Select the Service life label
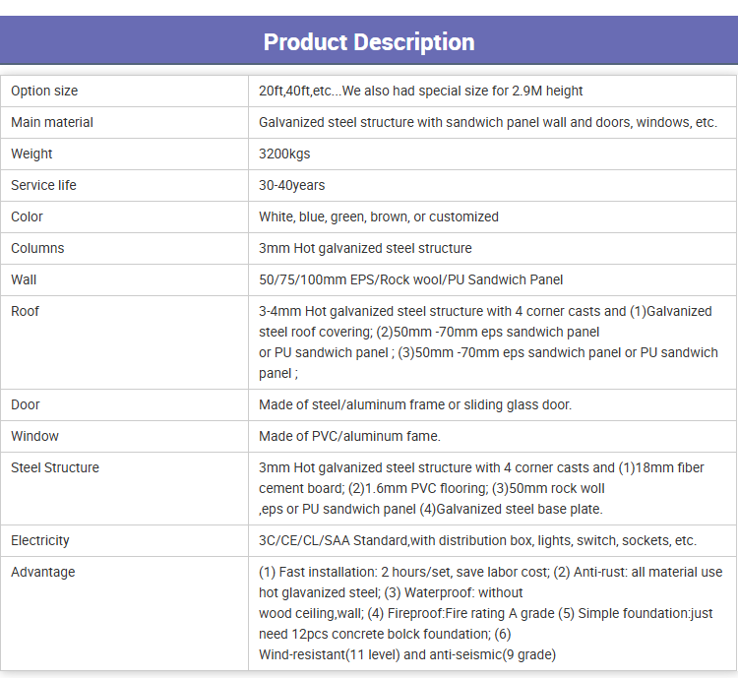This screenshot has width=738, height=678. click(43, 186)
